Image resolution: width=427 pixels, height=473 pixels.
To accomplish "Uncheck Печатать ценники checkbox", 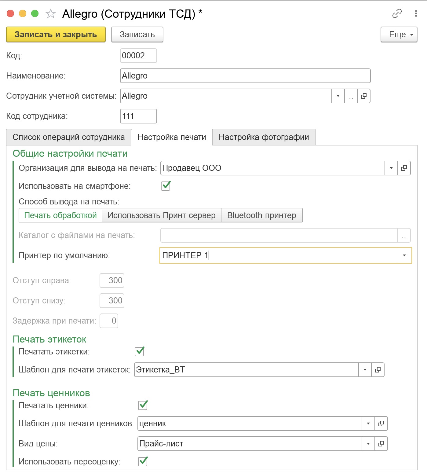I will (x=143, y=405).
